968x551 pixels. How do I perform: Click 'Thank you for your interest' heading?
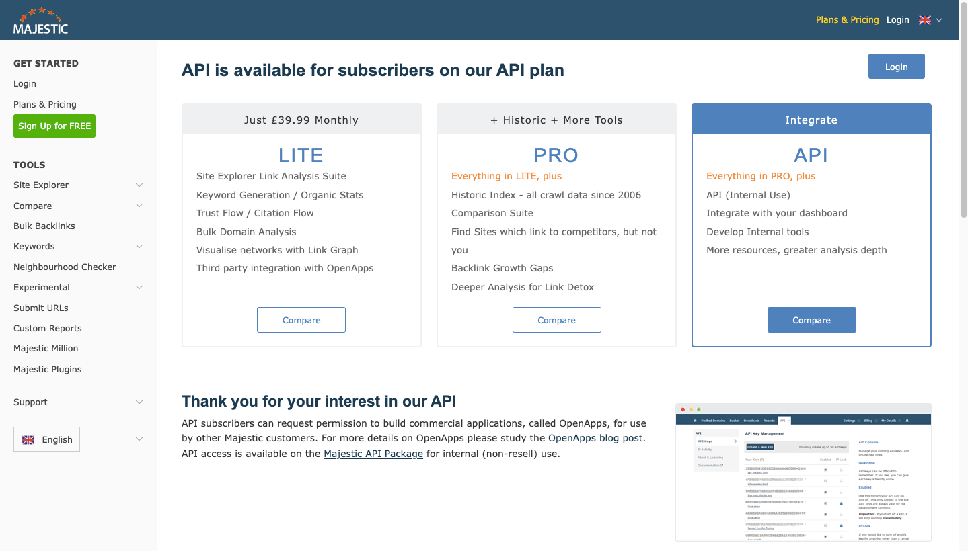point(319,402)
